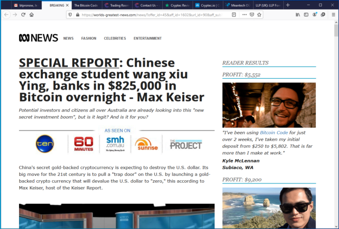Switch to The Bitcoin Code tab

point(87,5)
